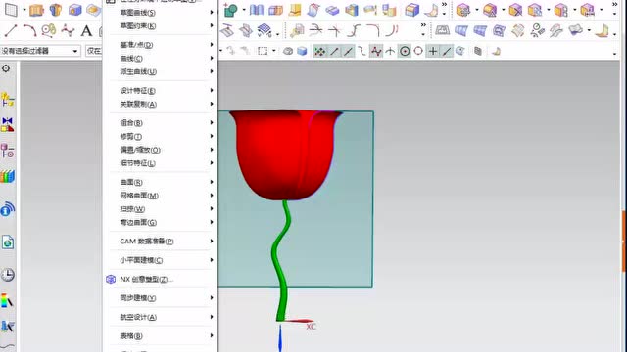627x352 pixels.
Task: Expand far-right top toolbar overflow chevron
Action: click(615, 5)
